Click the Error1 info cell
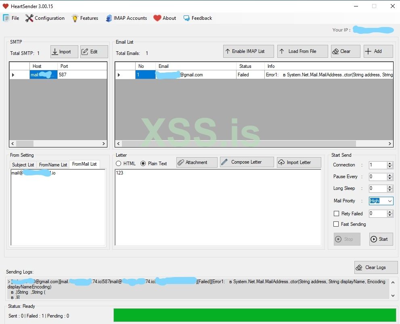The height and width of the screenshot is (324, 400). [x=329, y=75]
